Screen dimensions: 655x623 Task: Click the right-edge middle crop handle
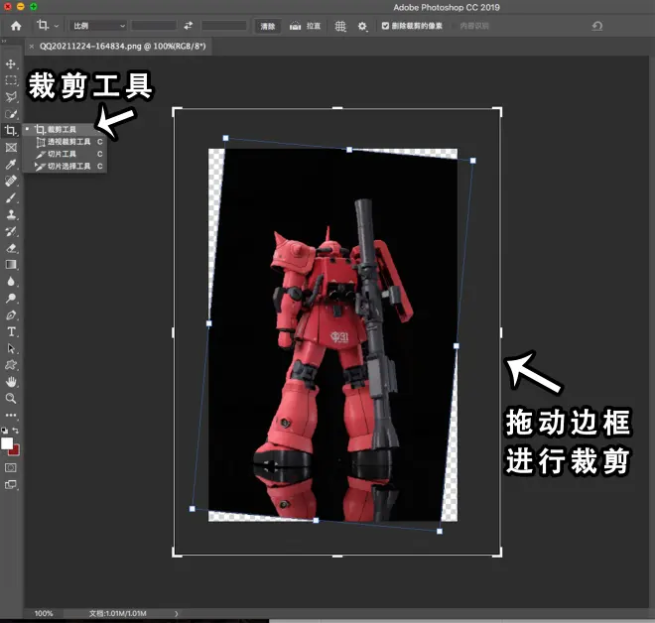coord(501,332)
